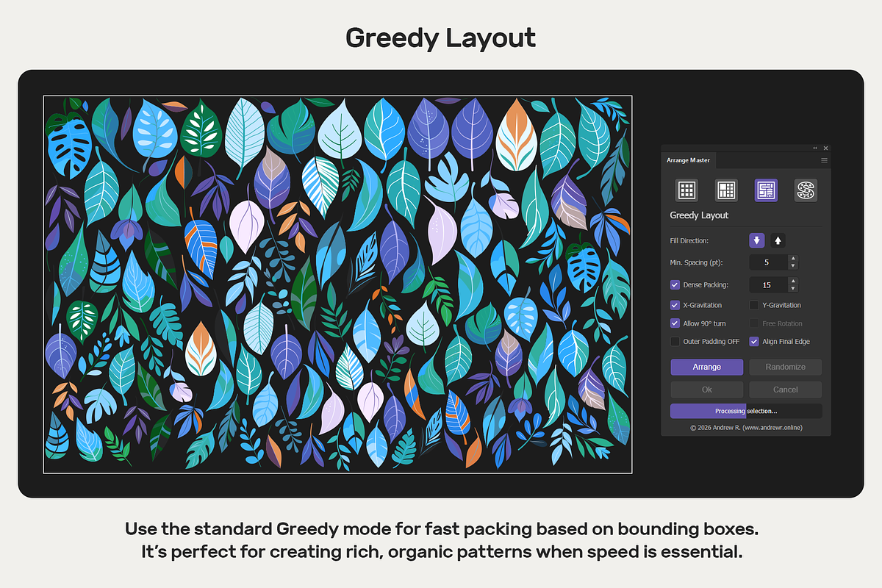
Task: Decrease Min. Spacing with down arrow
Action: coord(792,266)
